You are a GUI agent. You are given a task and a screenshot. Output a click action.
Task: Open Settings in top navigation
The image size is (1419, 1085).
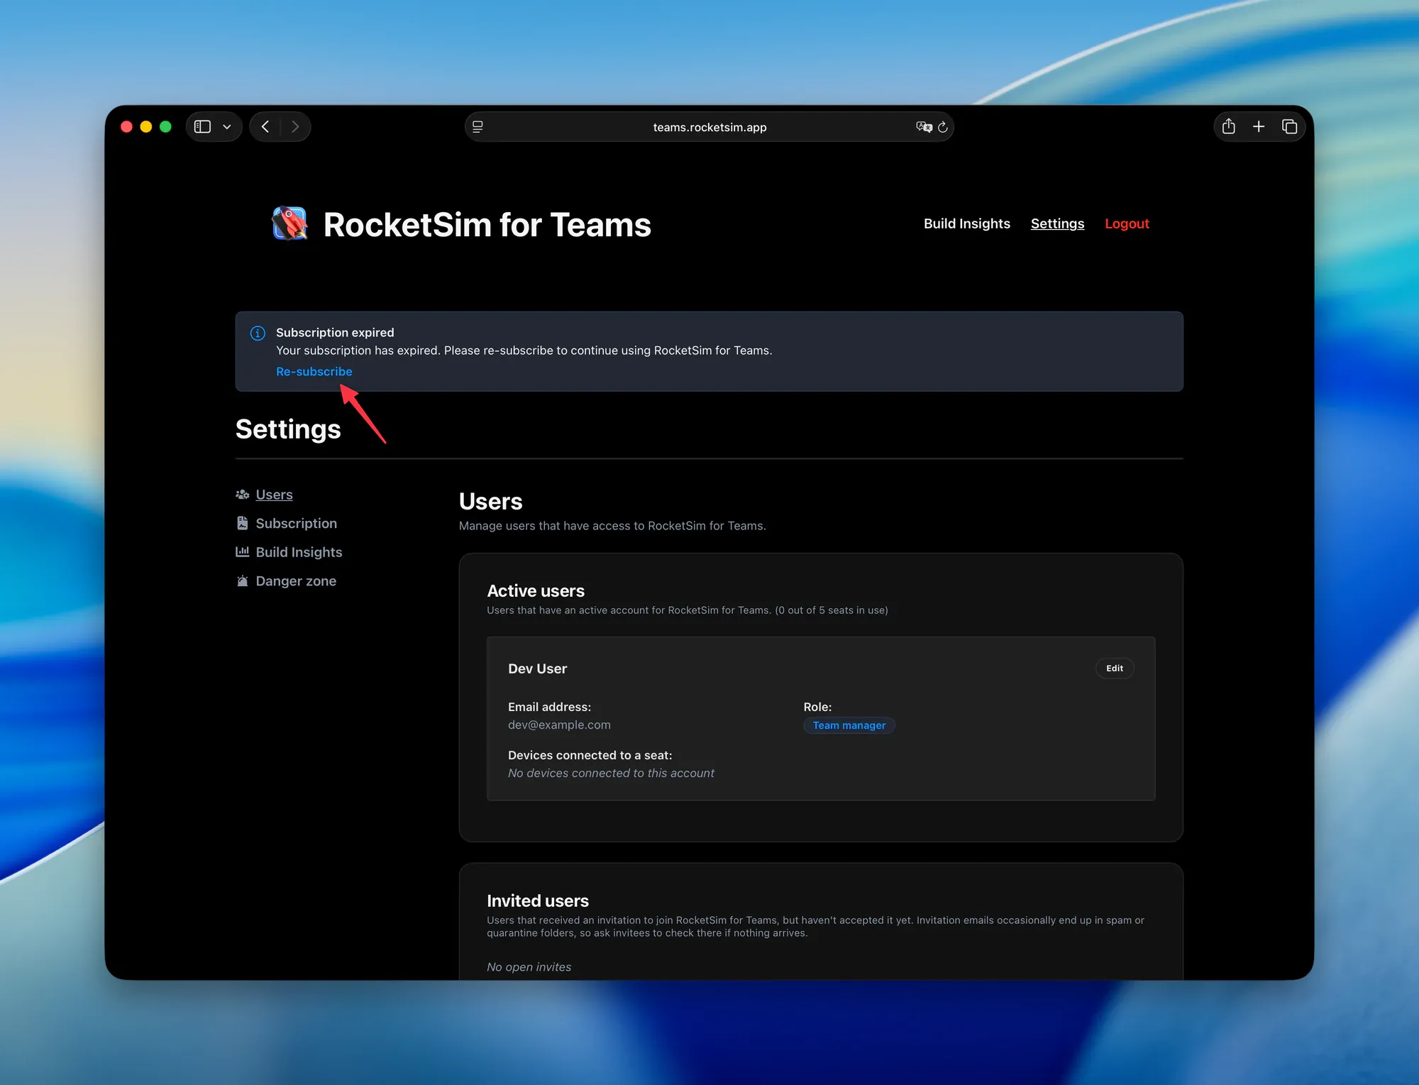pos(1057,224)
